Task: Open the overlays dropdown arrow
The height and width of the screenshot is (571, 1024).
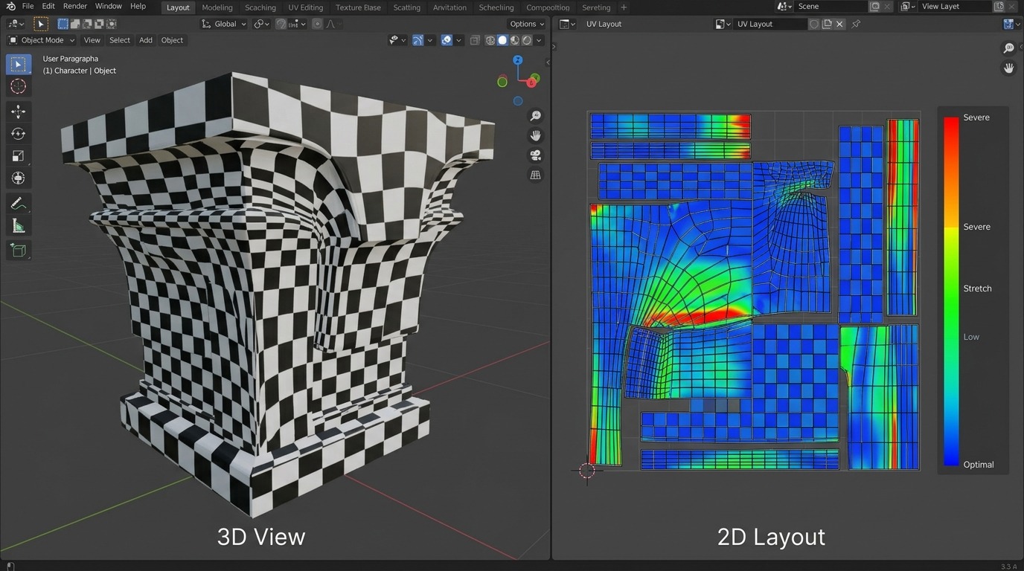Action: click(x=459, y=40)
